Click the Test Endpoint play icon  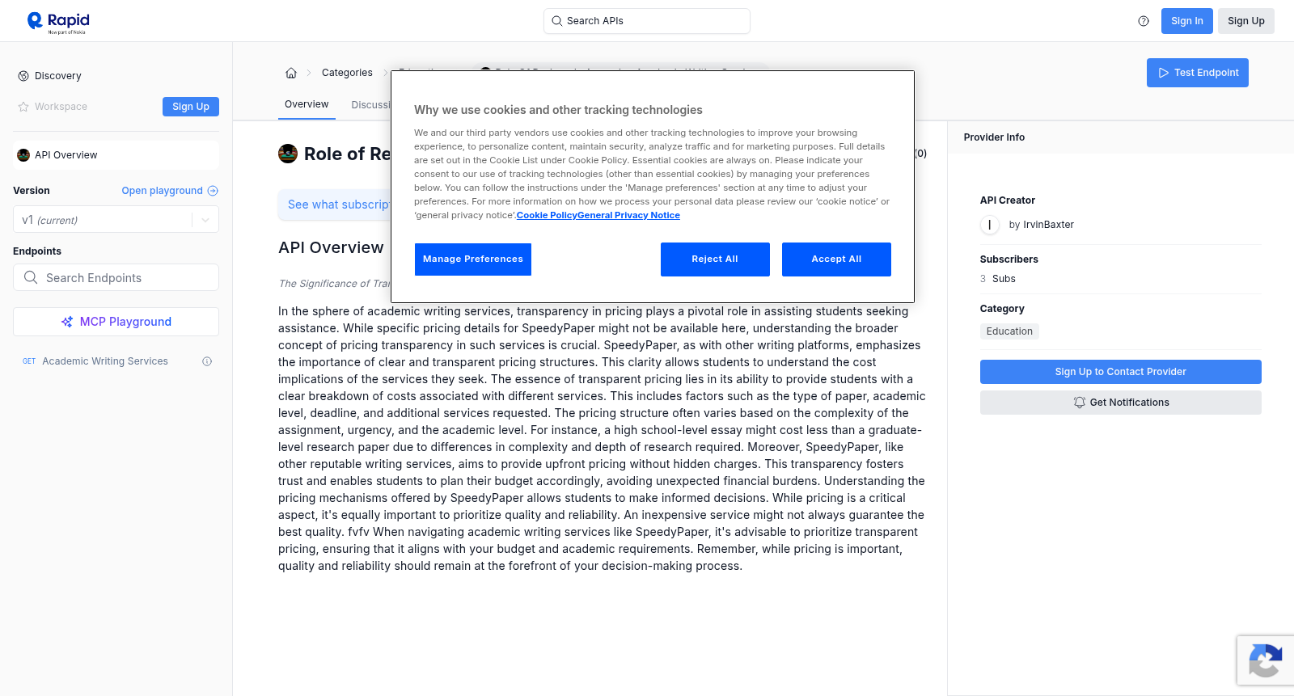click(1164, 73)
